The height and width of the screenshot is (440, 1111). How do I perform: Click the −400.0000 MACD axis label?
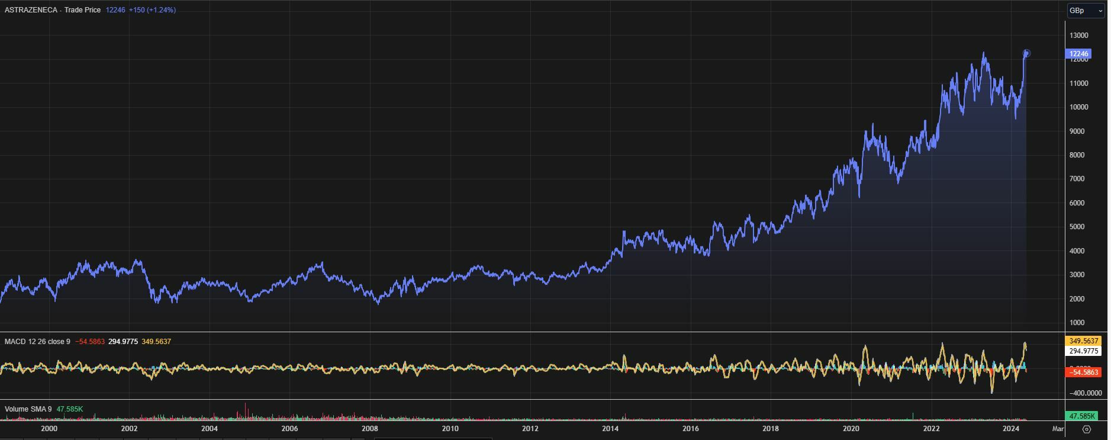(x=1085, y=393)
